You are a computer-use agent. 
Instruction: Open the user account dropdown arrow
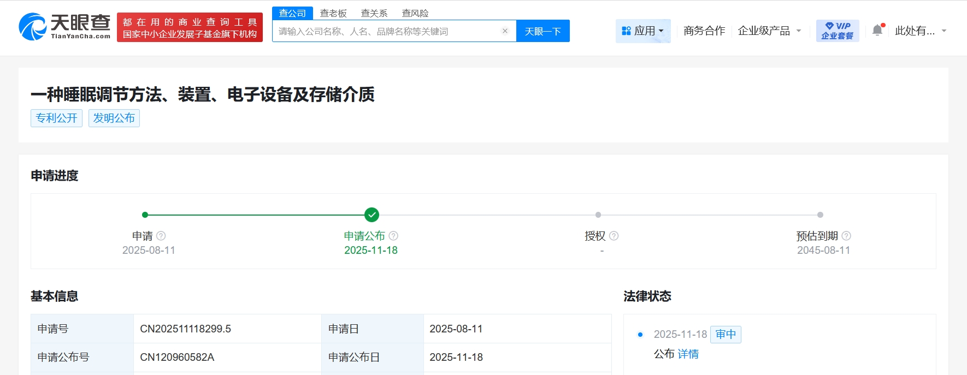click(944, 31)
